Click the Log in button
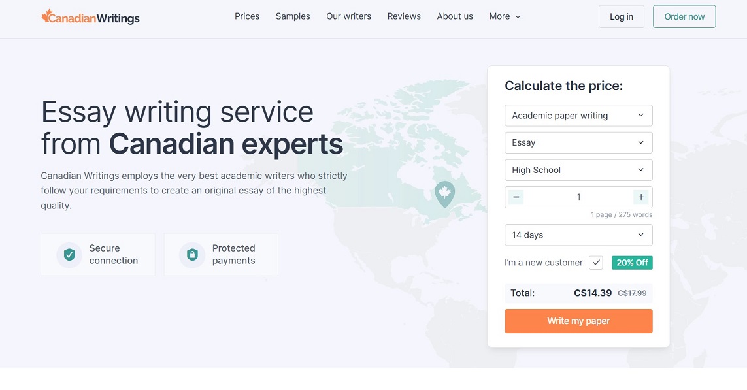The width and height of the screenshot is (747, 390). (621, 17)
